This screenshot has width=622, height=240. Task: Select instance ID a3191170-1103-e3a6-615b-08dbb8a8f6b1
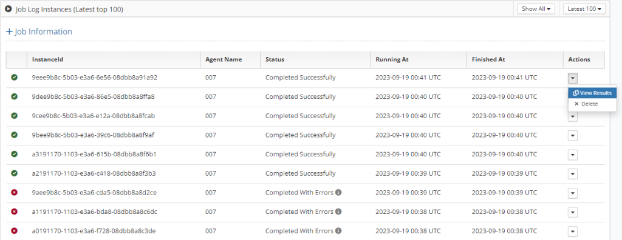pyautogui.click(x=94, y=154)
